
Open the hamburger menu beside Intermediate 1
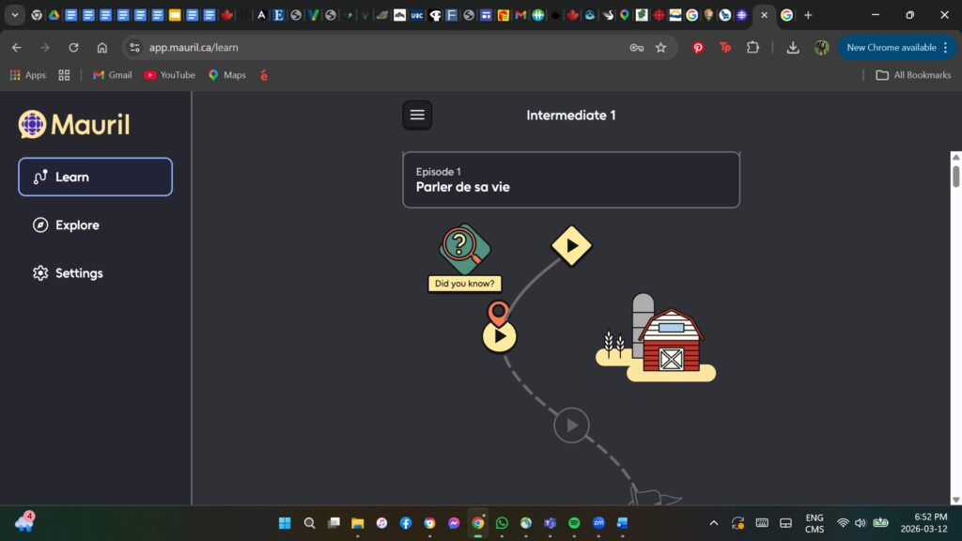[417, 115]
